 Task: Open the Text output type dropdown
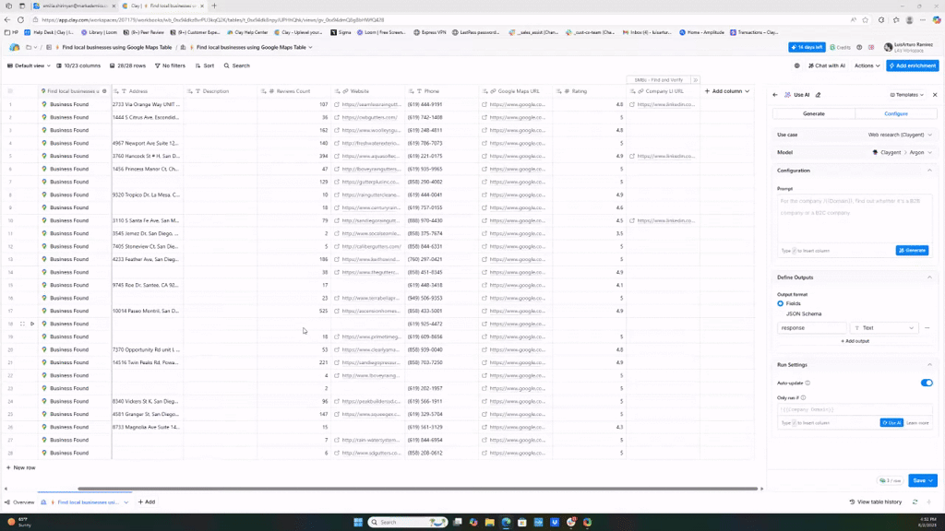[884, 327]
